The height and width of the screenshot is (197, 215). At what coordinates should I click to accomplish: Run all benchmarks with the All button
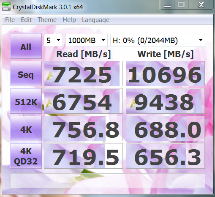click(x=26, y=46)
